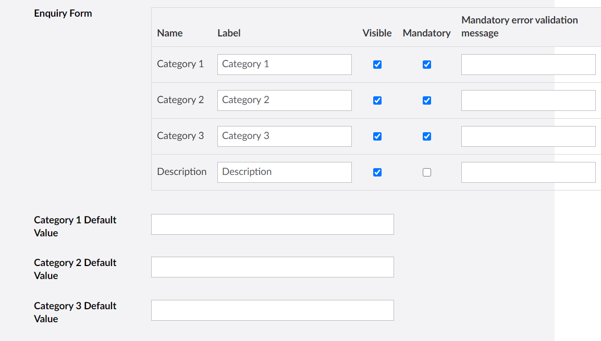
Task: Disable Mandatory for Category 2 row
Action: click(x=427, y=100)
